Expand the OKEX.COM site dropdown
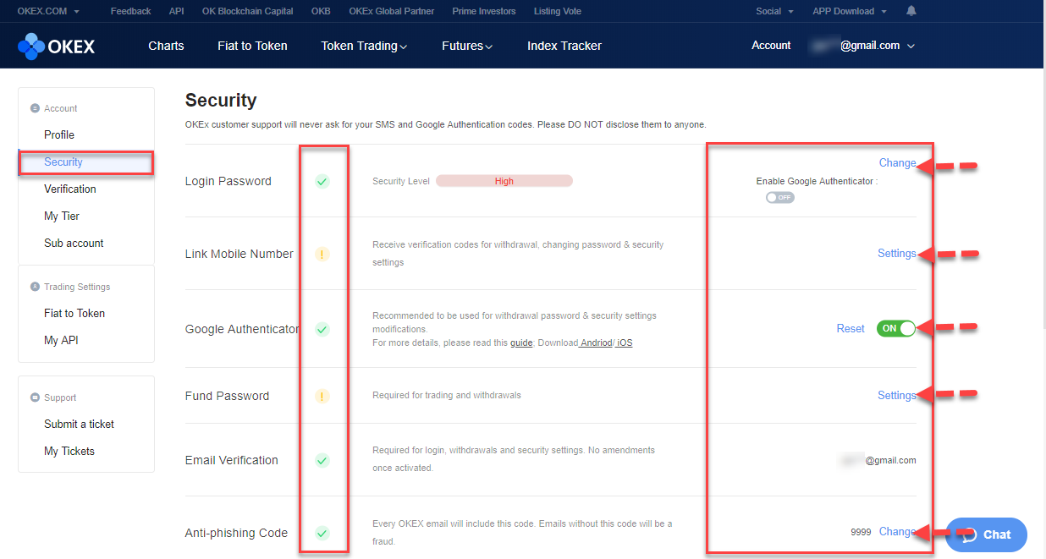 pyautogui.click(x=48, y=11)
